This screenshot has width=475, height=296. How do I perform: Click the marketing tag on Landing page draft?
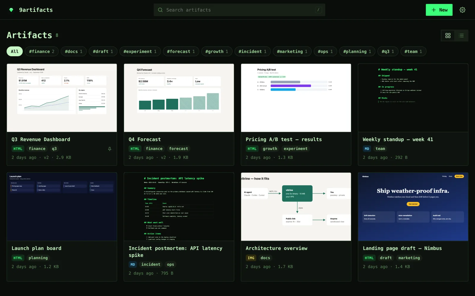[x=409, y=258]
